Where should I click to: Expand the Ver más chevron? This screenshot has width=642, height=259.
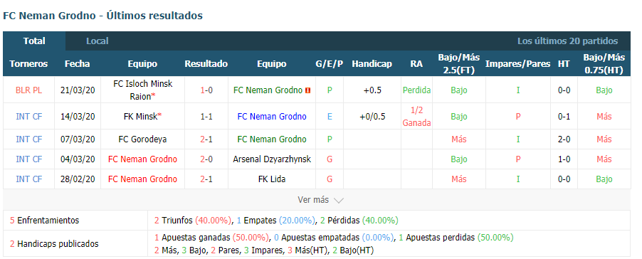[339, 201]
